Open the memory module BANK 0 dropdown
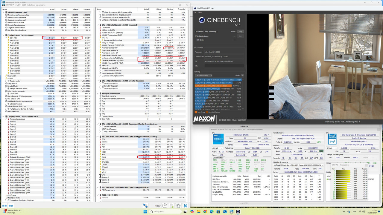Image resolution: width=383 pixels, height=215 pixels. [298, 165]
